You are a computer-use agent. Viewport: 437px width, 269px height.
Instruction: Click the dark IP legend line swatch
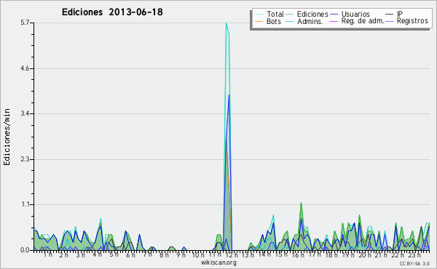(x=389, y=14)
